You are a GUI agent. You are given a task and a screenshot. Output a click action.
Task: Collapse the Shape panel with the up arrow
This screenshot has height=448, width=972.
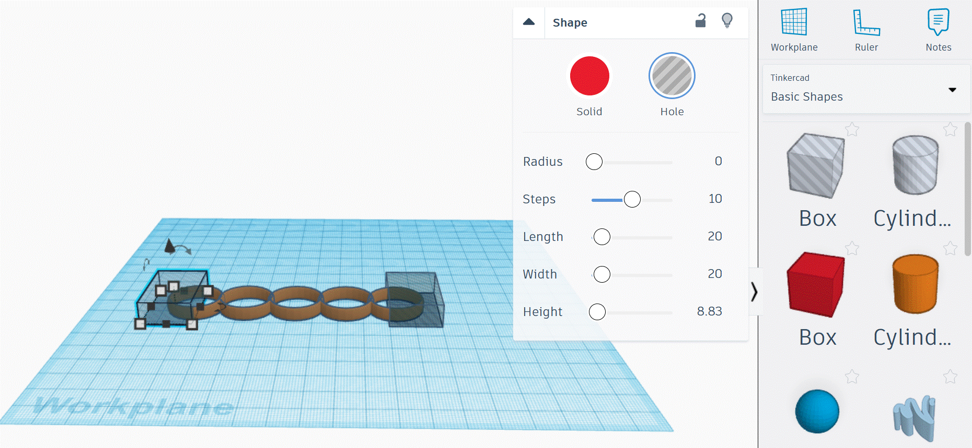pos(529,22)
